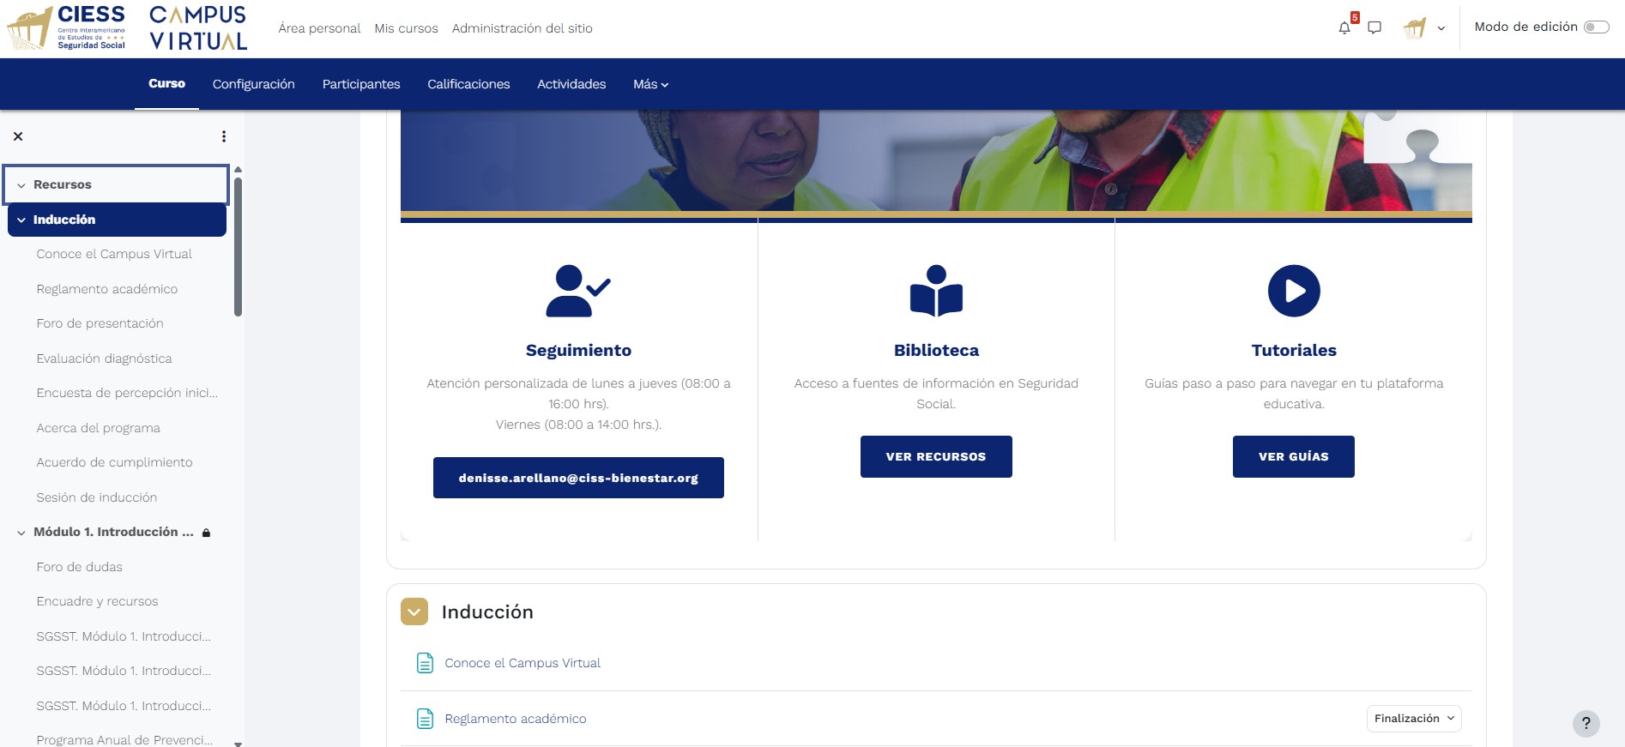
Task: Click the denisse.arellano@ciss-bienestar.org email button
Action: pyautogui.click(x=578, y=478)
